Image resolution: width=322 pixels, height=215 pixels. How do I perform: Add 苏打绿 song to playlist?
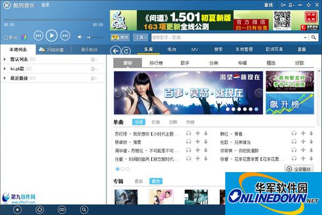tap(197, 134)
